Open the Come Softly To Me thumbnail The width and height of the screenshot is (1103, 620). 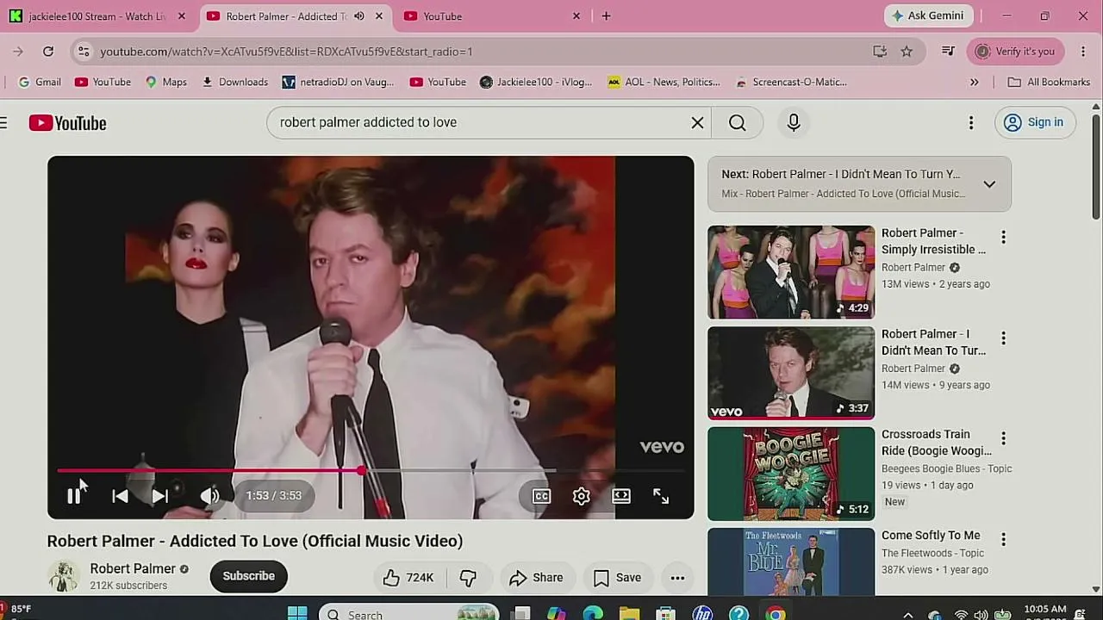791,561
